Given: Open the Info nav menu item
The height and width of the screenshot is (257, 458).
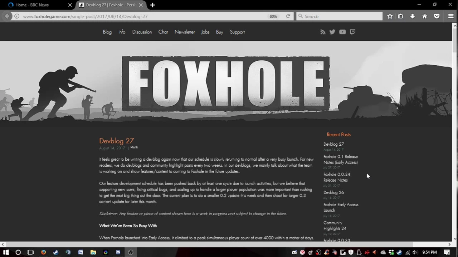Looking at the screenshot, I should tap(122, 32).
